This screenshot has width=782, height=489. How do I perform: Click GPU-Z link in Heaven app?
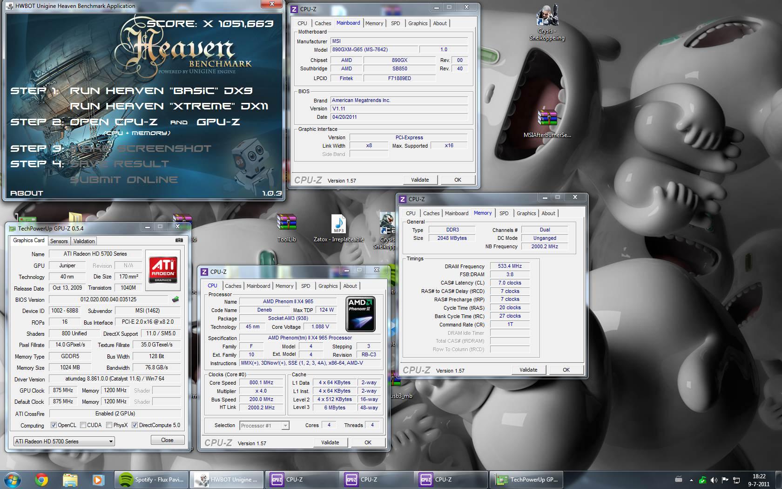click(218, 122)
